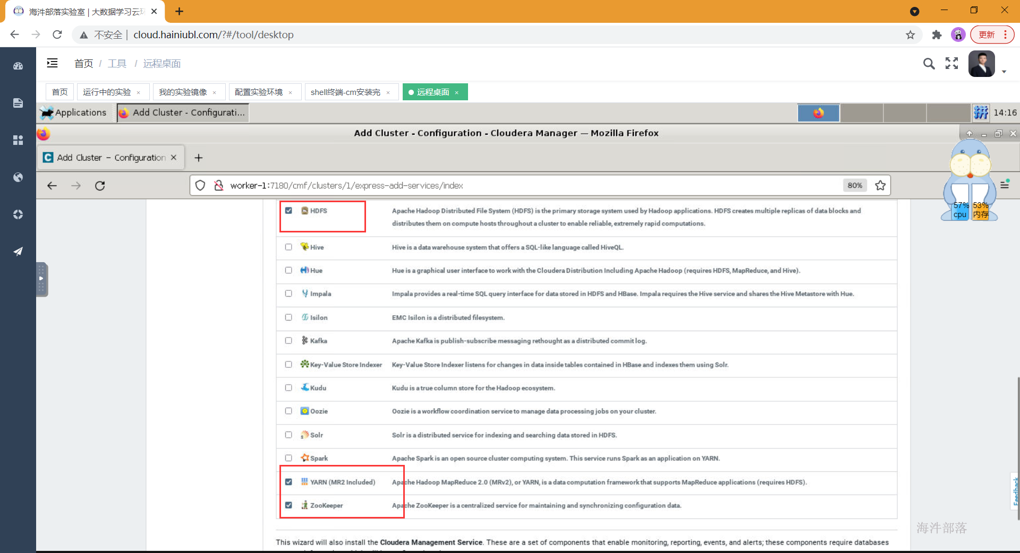Image resolution: width=1020 pixels, height=553 pixels.
Task: Select Add Cluster taskbar window button
Action: click(183, 113)
